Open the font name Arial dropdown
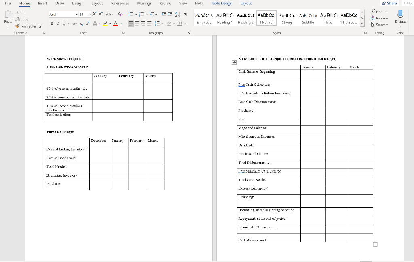 [x=77, y=15]
